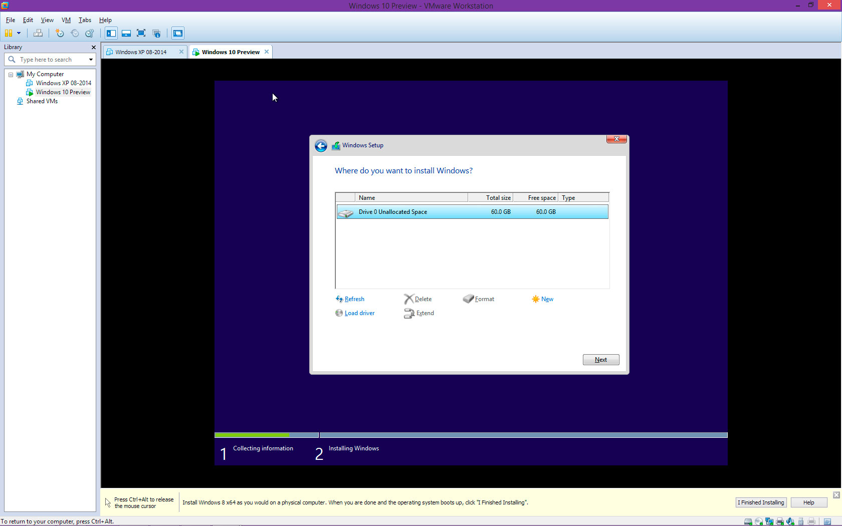The image size is (842, 526).
Task: Enter full screen mode
Action: tap(141, 34)
